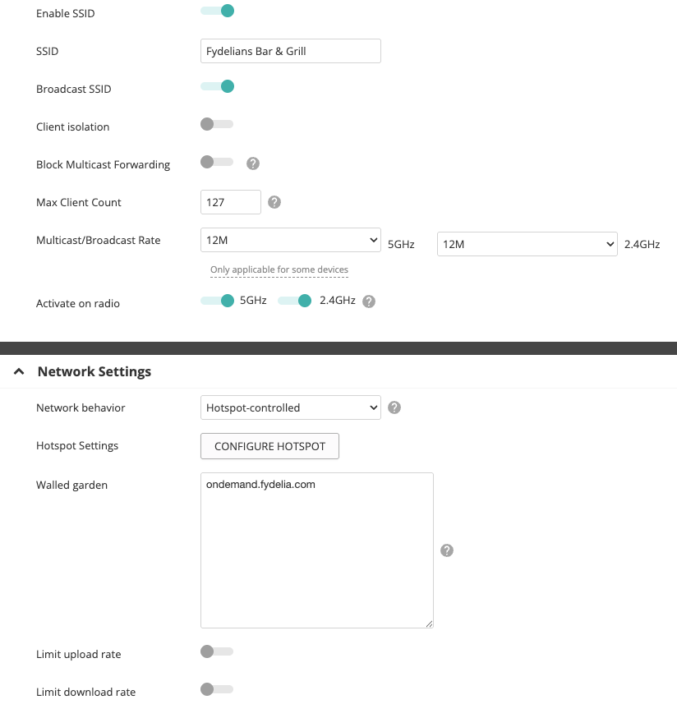
Task: Enable Limit upload rate switch
Action: point(217,651)
